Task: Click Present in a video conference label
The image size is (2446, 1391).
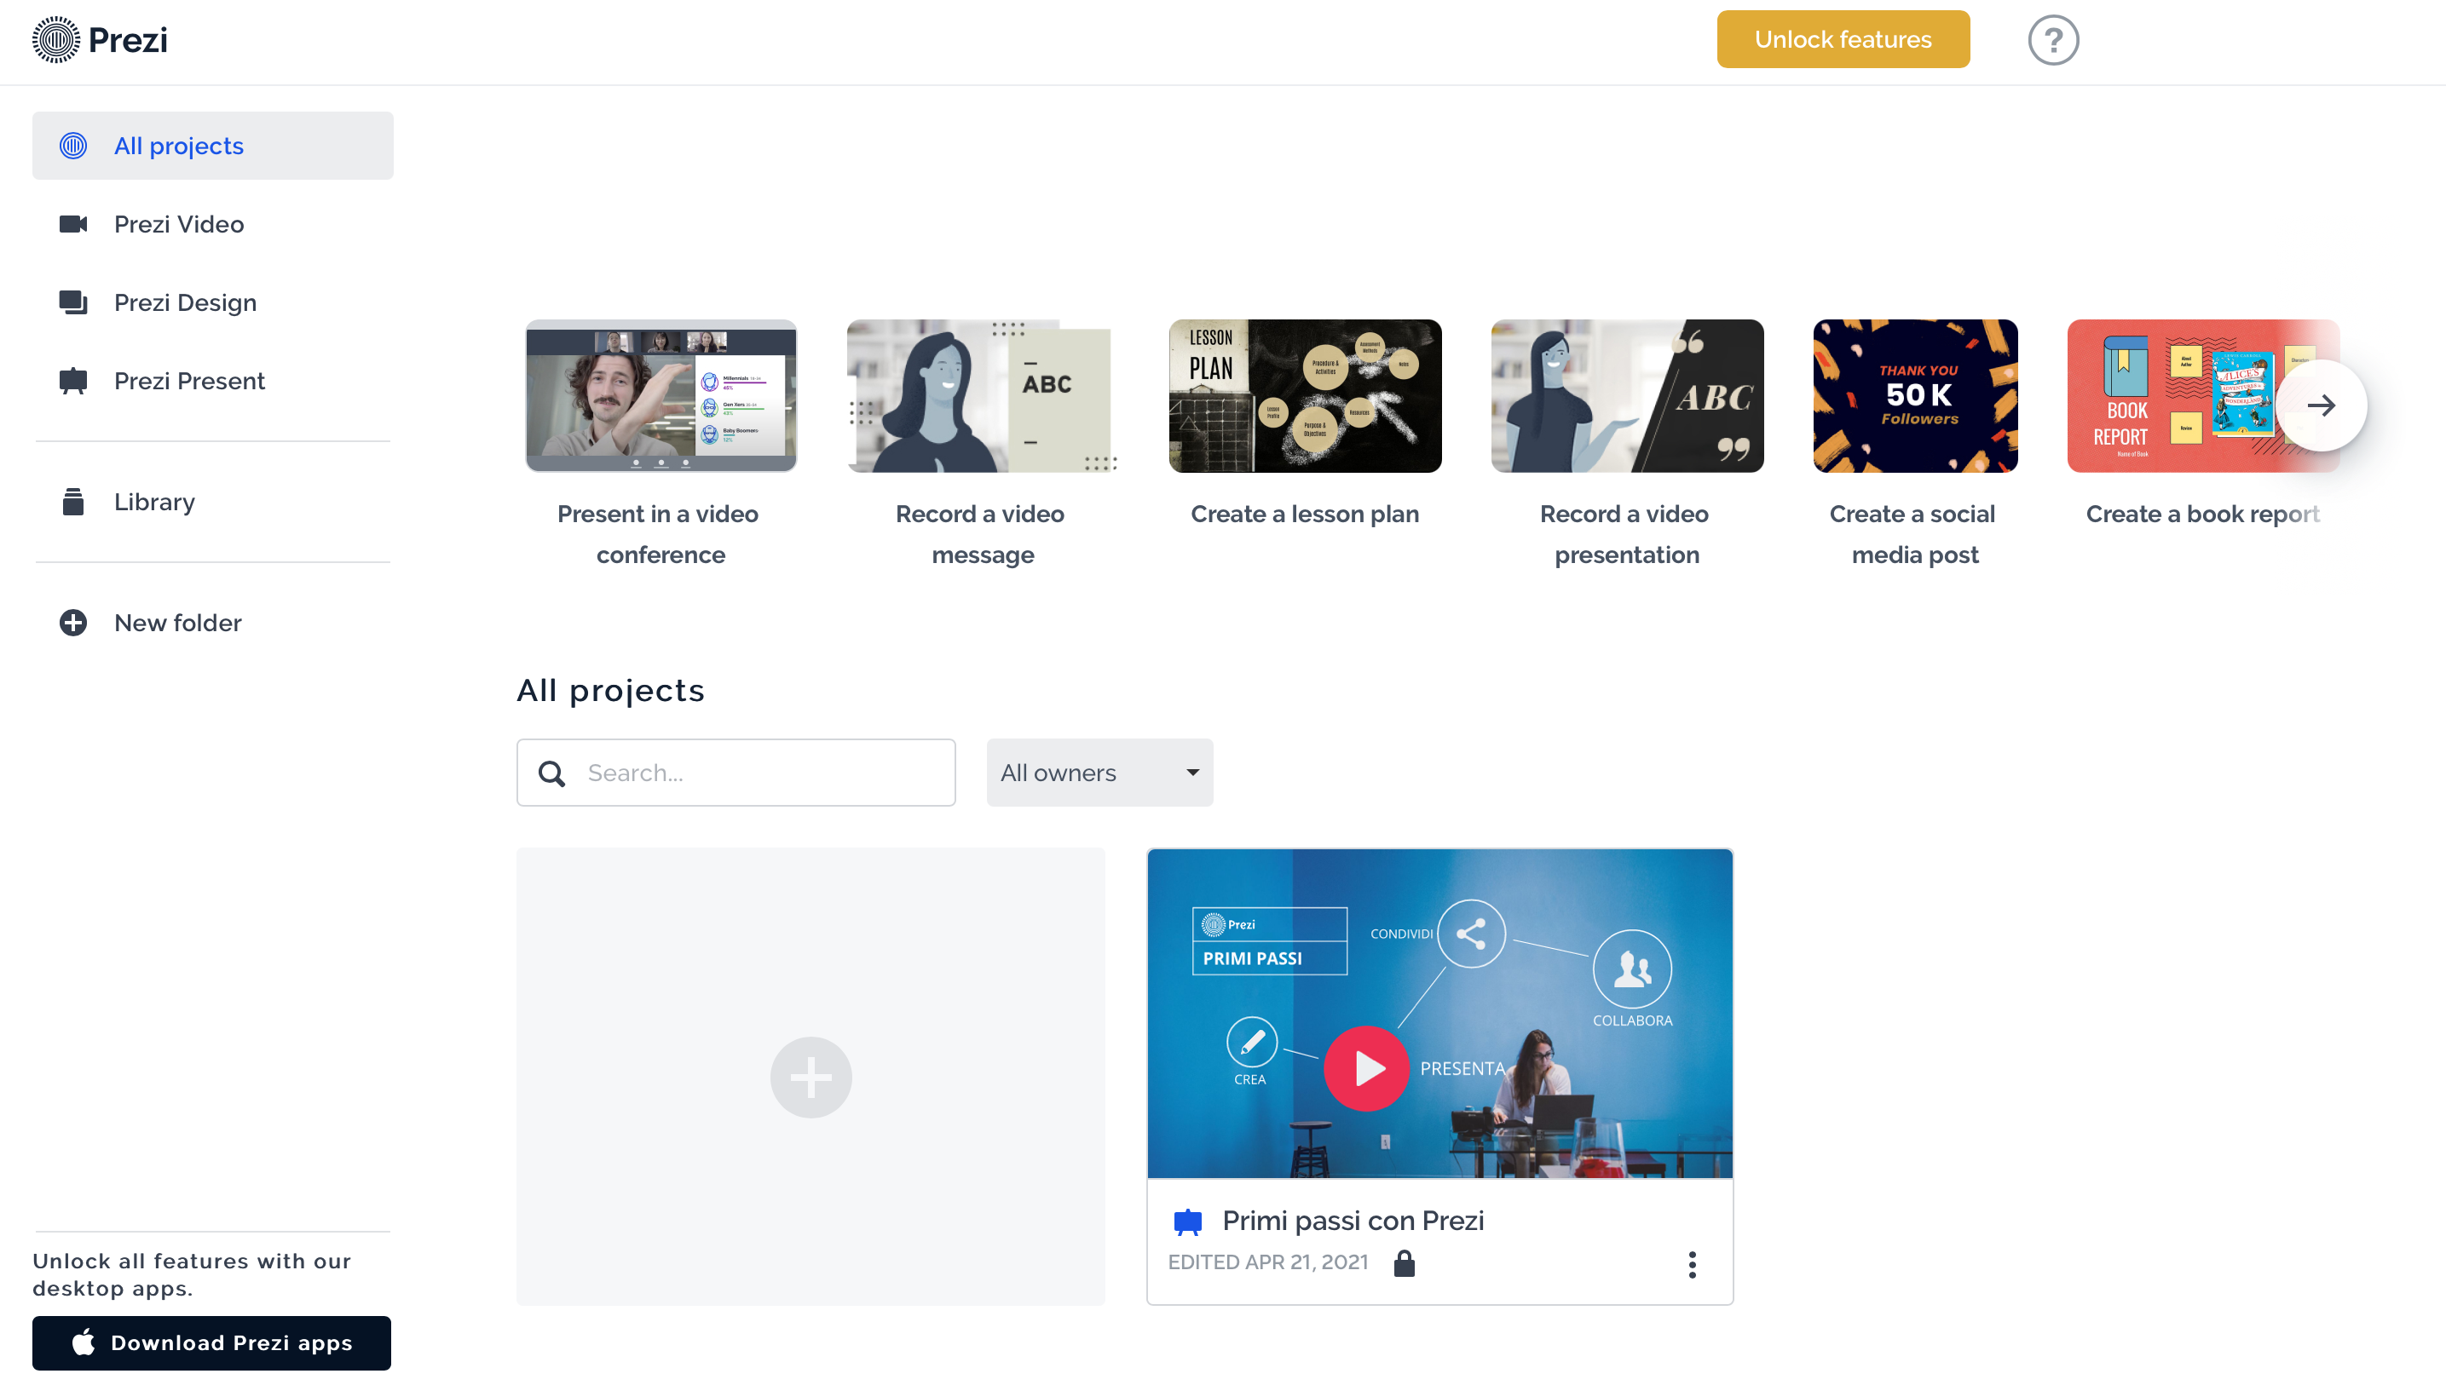Action: click(659, 534)
